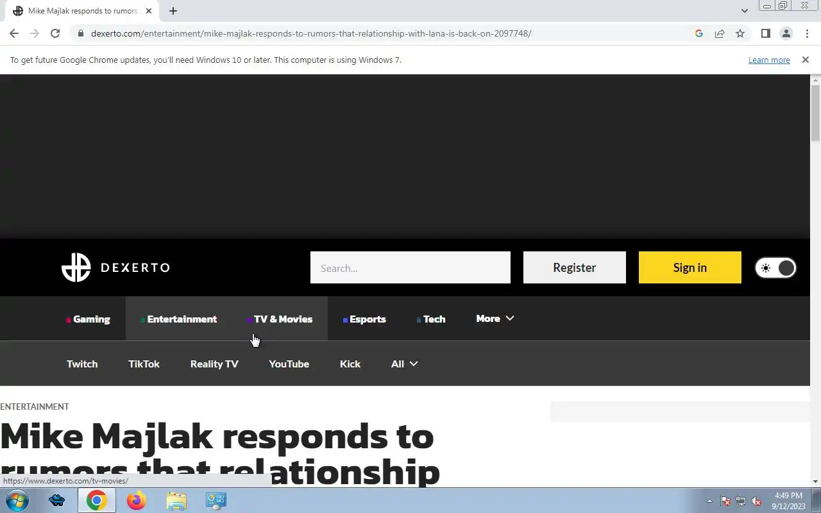Close the Mike Majlak tab
This screenshot has height=513, width=821.
pos(149,11)
